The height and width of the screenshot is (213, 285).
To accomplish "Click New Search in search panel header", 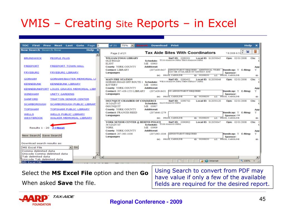I will (x=30, y=50).
